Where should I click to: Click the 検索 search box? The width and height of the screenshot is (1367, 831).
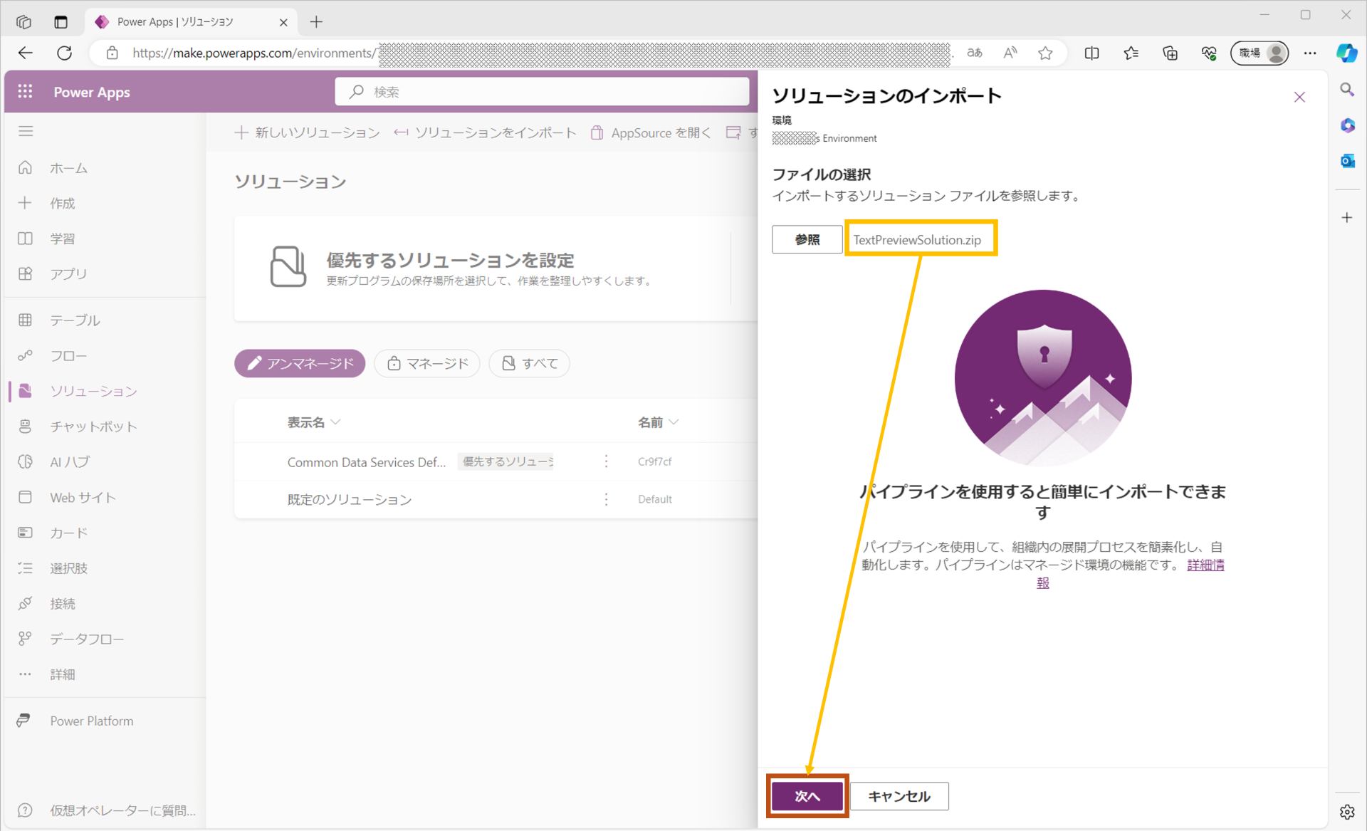542,92
